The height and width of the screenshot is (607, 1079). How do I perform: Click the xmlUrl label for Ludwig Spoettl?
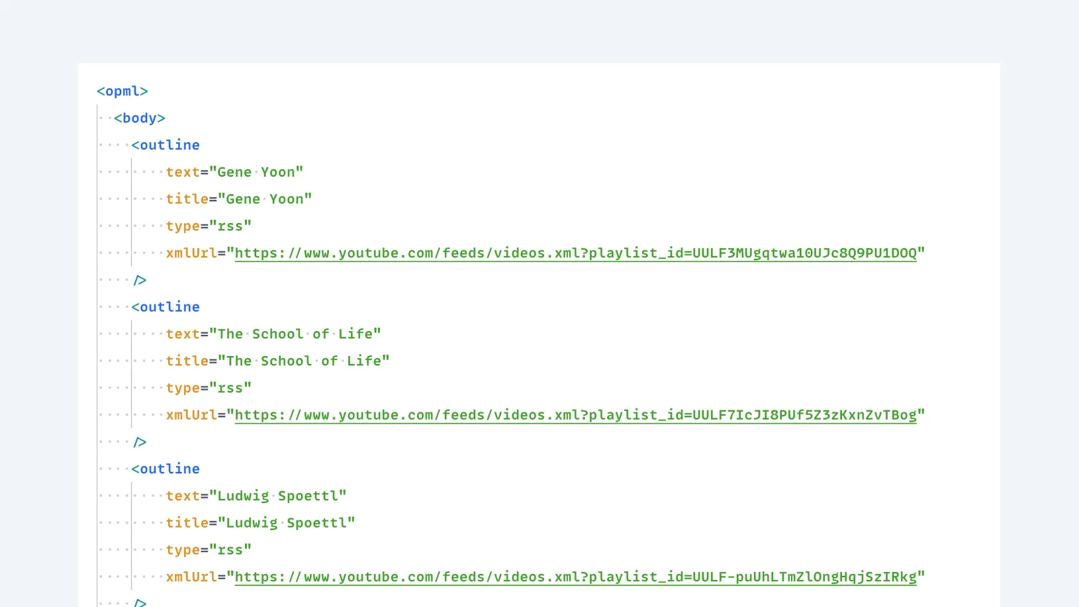[191, 577]
